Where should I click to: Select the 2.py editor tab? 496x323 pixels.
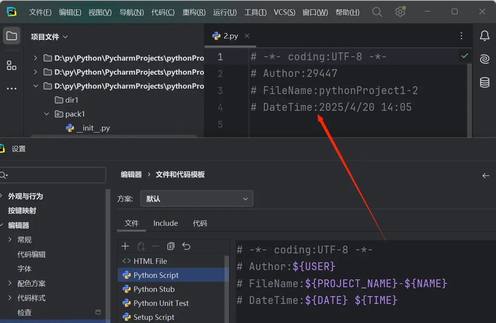pos(230,36)
